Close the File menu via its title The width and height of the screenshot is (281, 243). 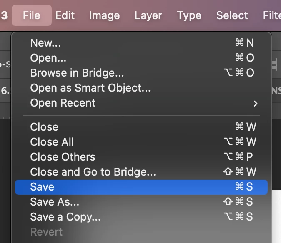click(32, 16)
